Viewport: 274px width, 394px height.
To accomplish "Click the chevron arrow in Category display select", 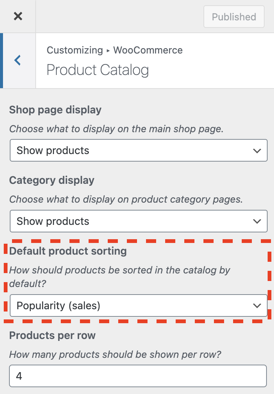I will tap(257, 221).
